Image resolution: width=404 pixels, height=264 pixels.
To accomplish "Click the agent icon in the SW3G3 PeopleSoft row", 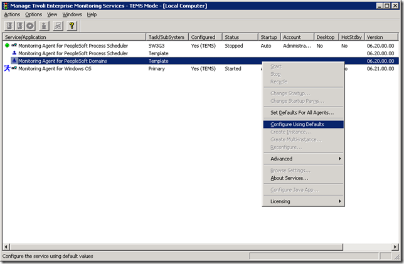I will [x=14, y=46].
